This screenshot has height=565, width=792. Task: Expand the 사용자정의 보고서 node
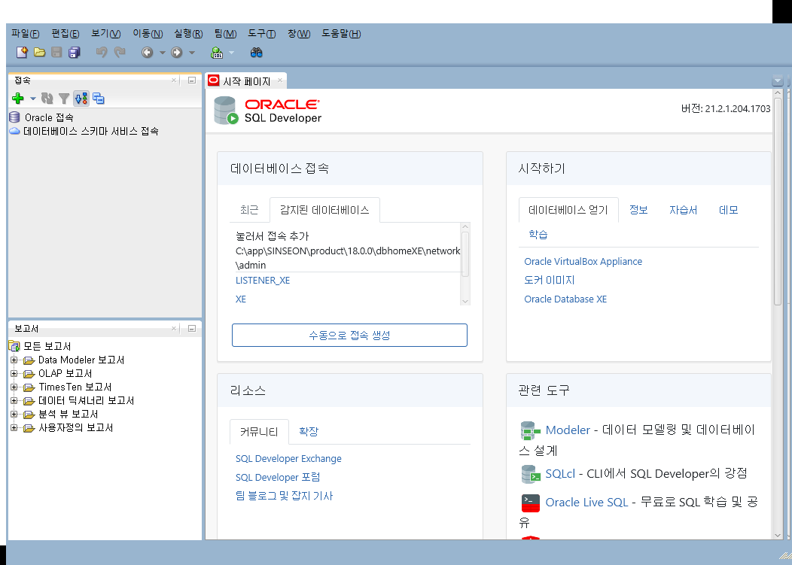pyautogui.click(x=14, y=427)
